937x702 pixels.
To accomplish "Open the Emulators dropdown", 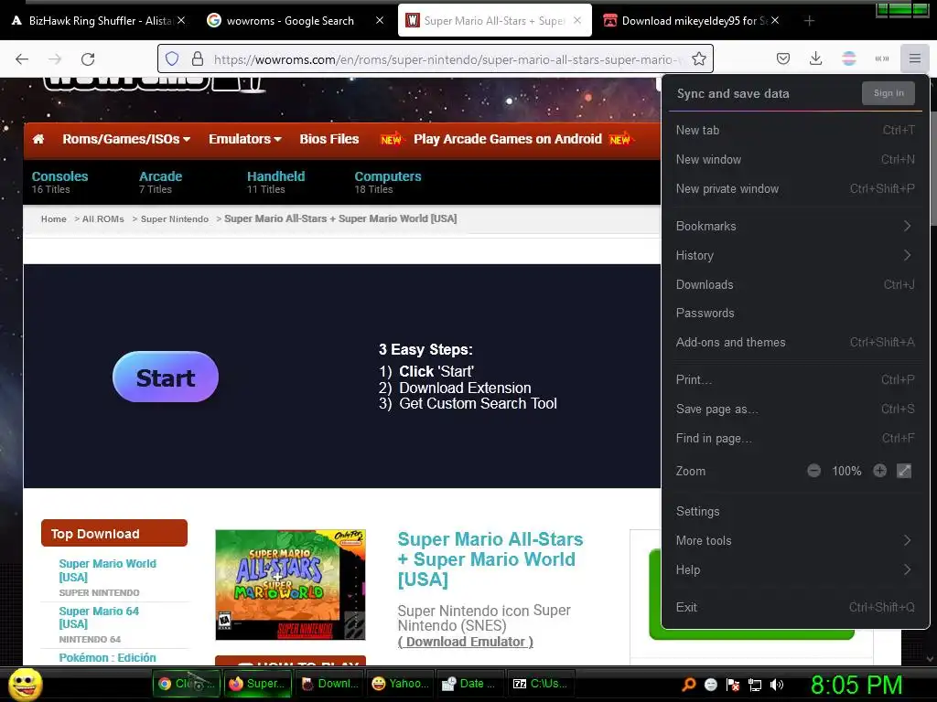I will (244, 139).
